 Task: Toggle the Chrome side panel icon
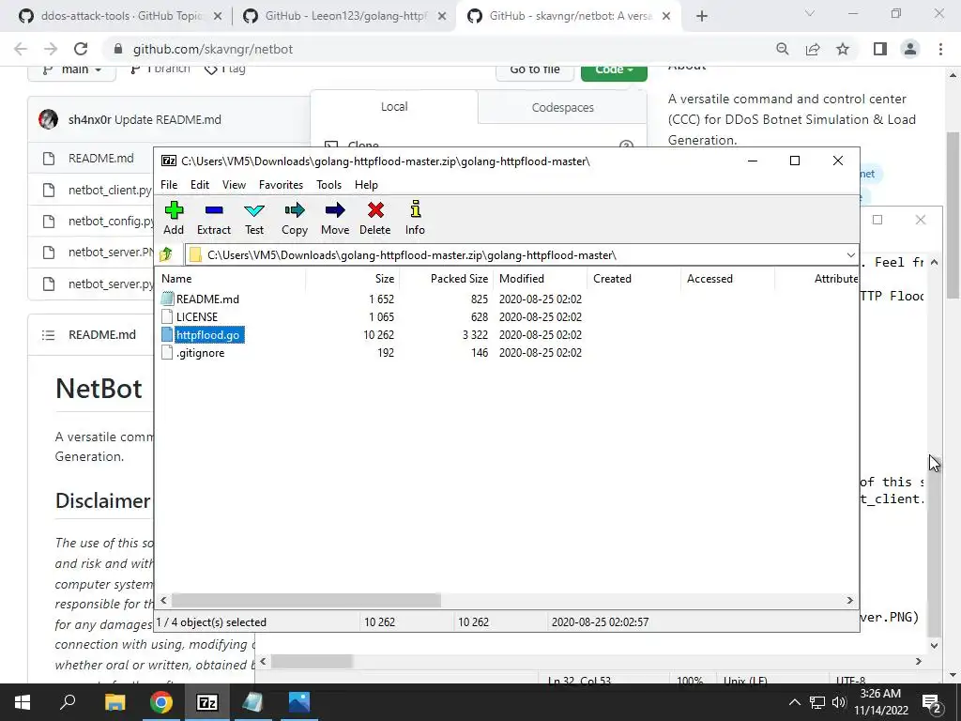pos(880,49)
